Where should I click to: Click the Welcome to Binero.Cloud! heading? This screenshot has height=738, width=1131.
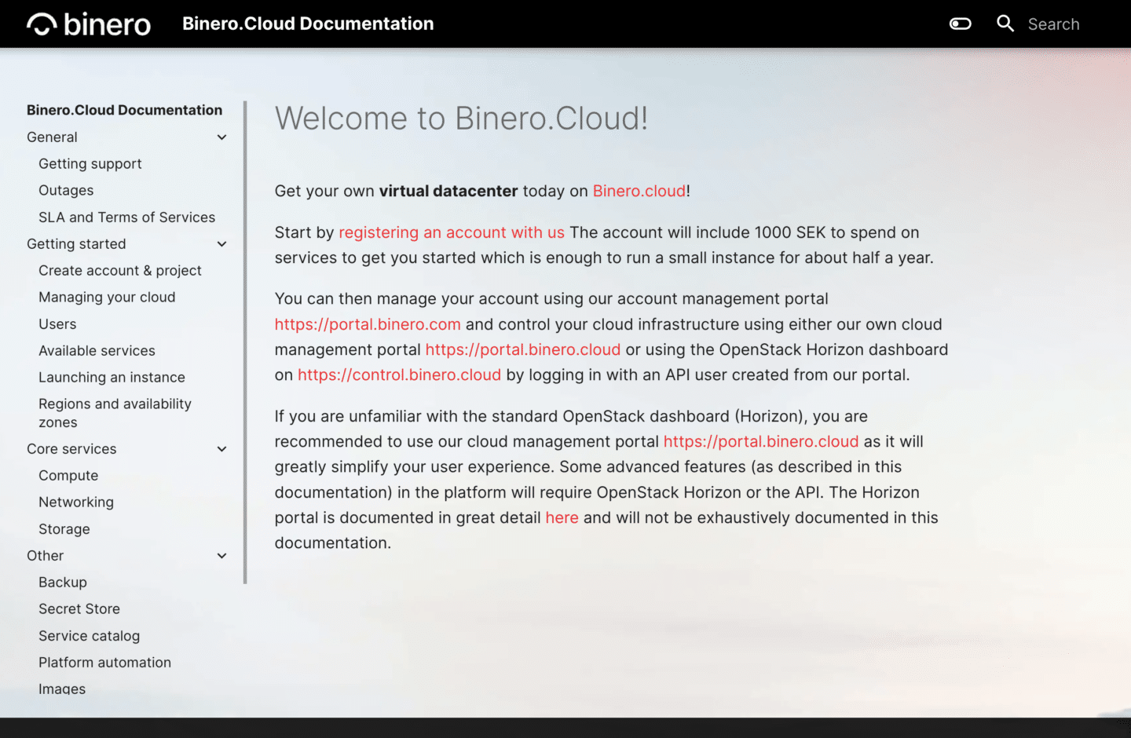461,119
